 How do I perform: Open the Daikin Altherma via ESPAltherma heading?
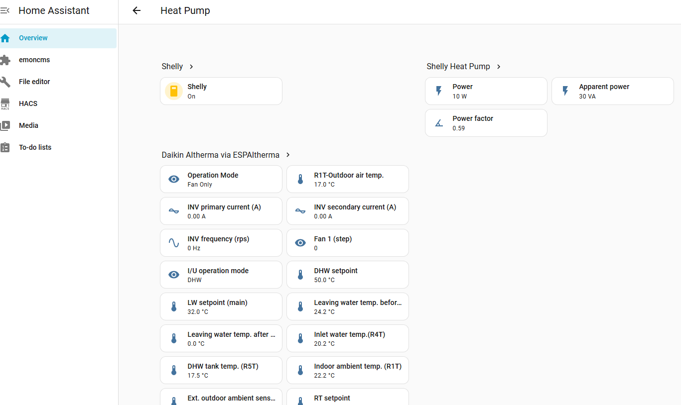(x=221, y=155)
